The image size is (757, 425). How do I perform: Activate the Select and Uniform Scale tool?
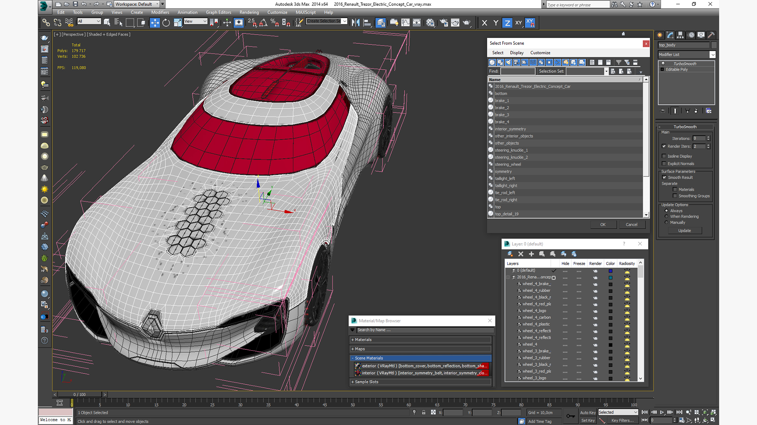pyautogui.click(x=177, y=23)
